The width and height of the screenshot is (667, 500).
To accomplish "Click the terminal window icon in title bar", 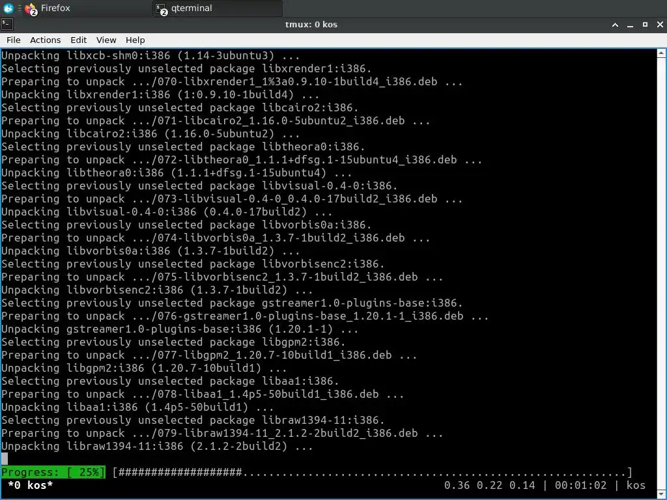I will pyautogui.click(x=7, y=24).
